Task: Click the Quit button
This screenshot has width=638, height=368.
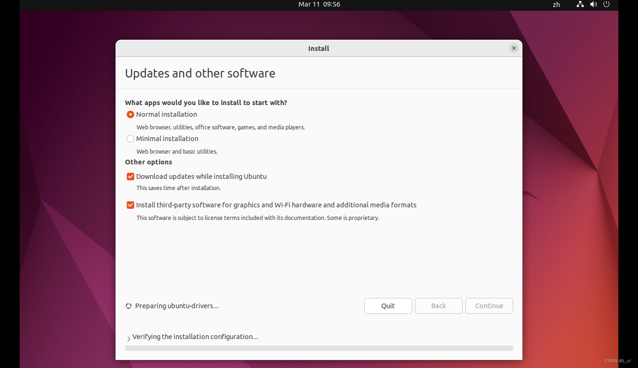Action: click(x=388, y=306)
